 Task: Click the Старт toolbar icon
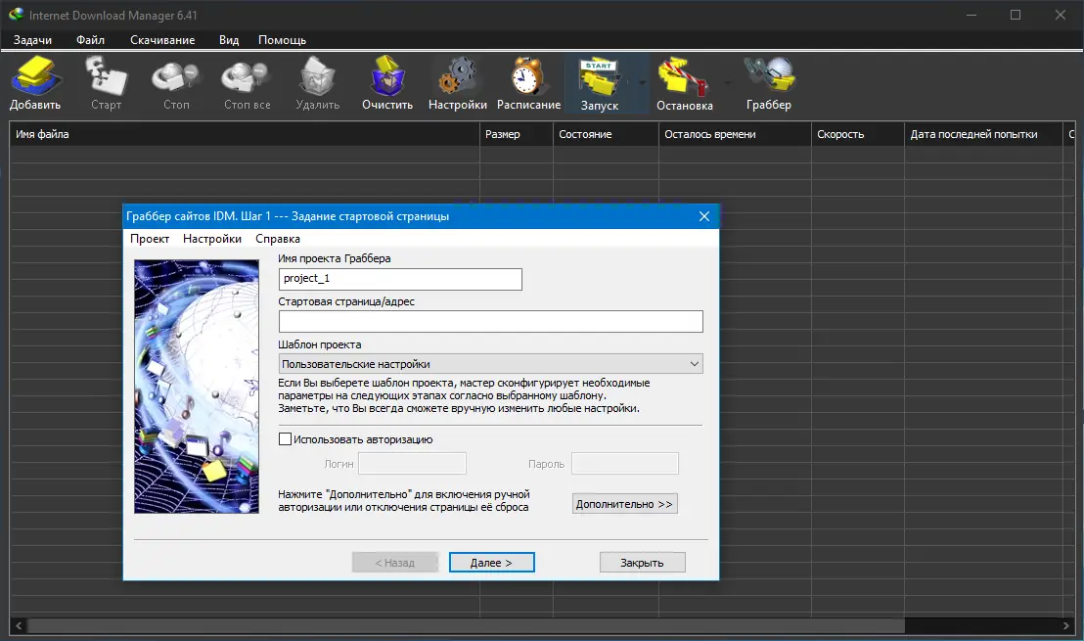pos(106,76)
